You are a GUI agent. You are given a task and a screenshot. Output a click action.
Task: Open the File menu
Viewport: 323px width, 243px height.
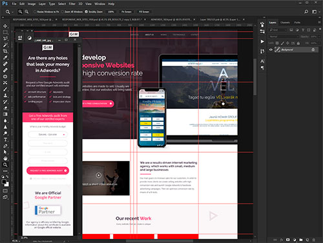(x=14, y=4)
